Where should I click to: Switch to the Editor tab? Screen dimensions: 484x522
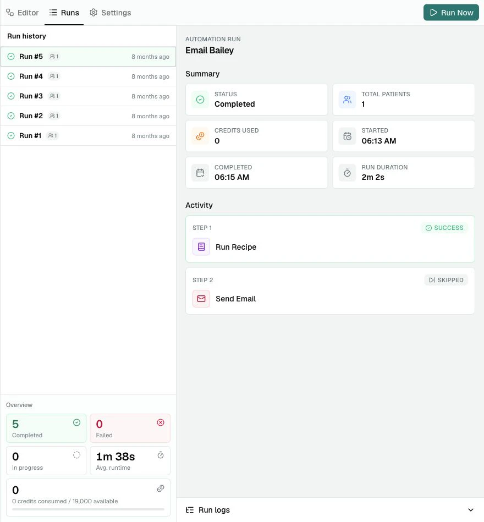point(23,13)
